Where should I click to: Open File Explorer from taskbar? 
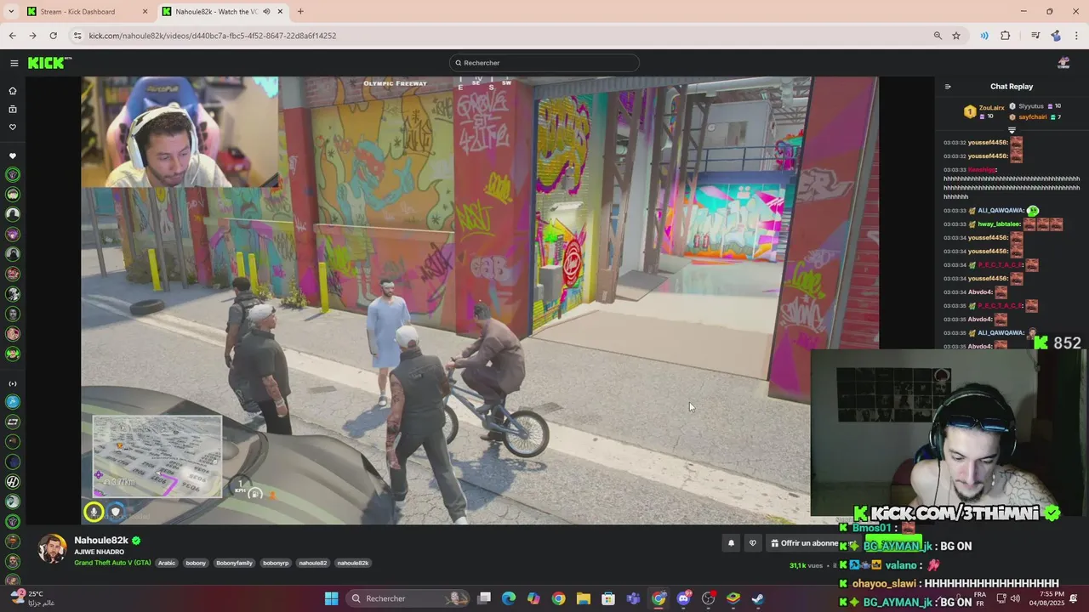click(x=584, y=598)
